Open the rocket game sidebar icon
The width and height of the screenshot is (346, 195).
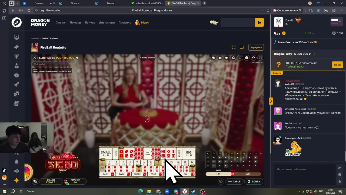[x=16, y=84]
